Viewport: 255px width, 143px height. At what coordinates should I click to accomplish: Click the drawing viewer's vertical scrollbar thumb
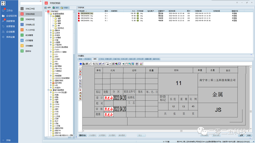tap(251, 111)
